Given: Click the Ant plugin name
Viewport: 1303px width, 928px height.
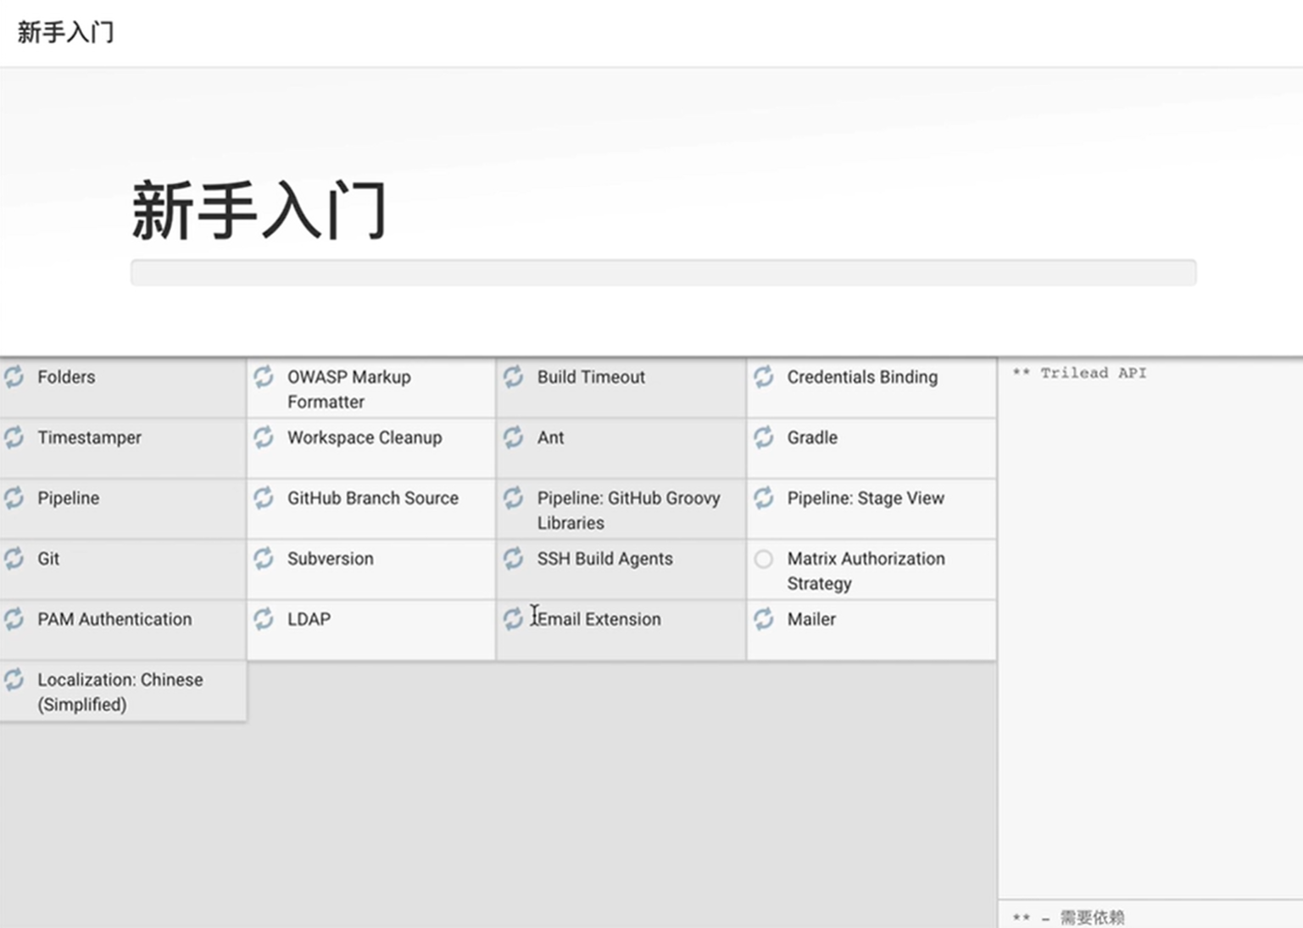Looking at the screenshot, I should point(550,437).
